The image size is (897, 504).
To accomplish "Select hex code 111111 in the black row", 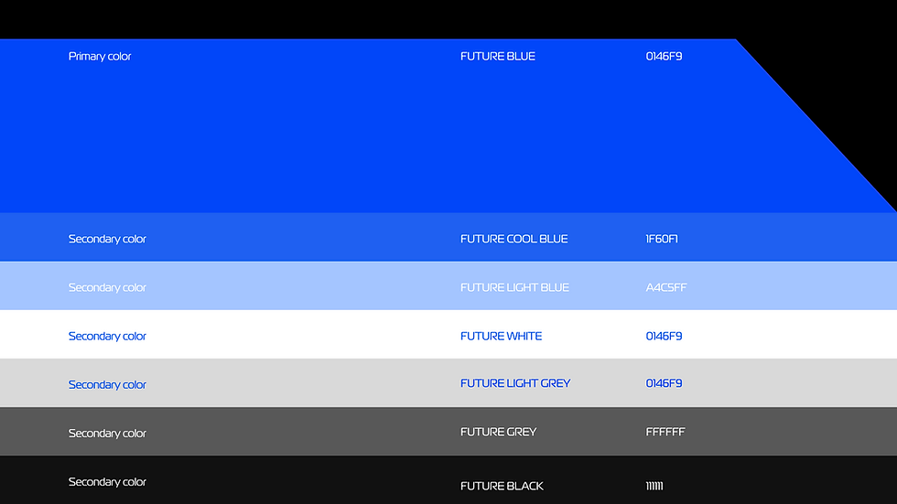I will tap(654, 487).
